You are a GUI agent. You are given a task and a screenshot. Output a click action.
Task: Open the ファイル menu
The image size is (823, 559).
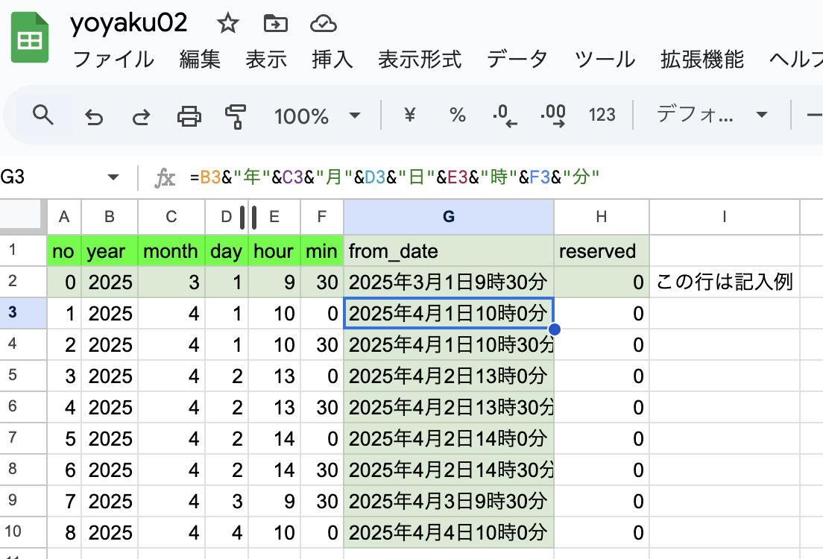tap(113, 60)
